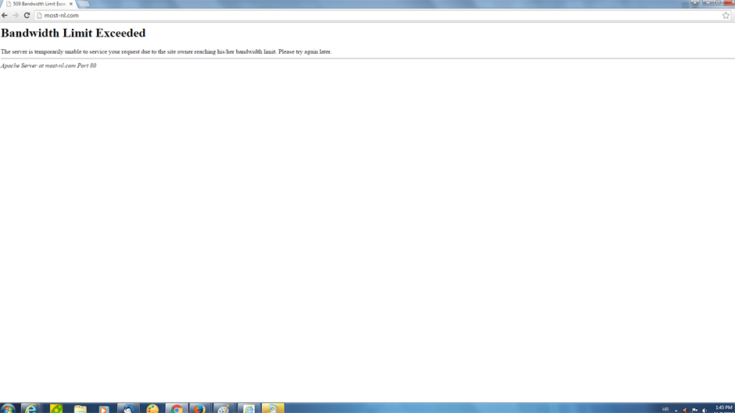Open Thunderbird from the taskbar
The image size is (735, 413).
click(128, 408)
